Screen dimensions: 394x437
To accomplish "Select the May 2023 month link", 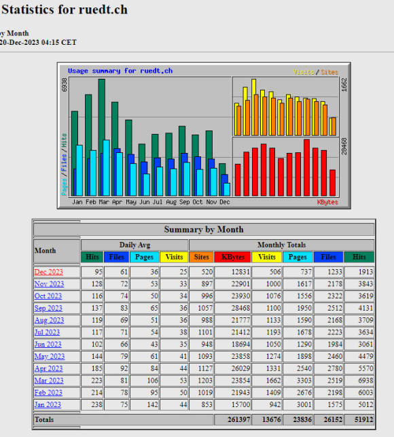I will point(50,356).
